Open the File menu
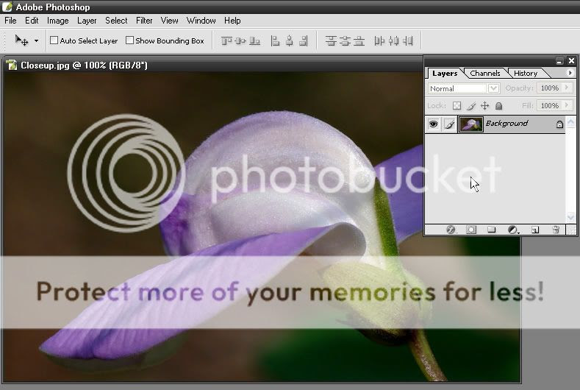 click(x=10, y=21)
